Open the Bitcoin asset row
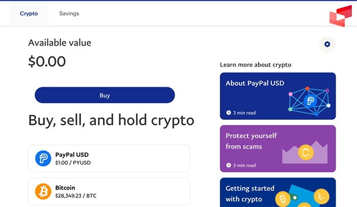This screenshot has width=357, height=207. pos(109,191)
